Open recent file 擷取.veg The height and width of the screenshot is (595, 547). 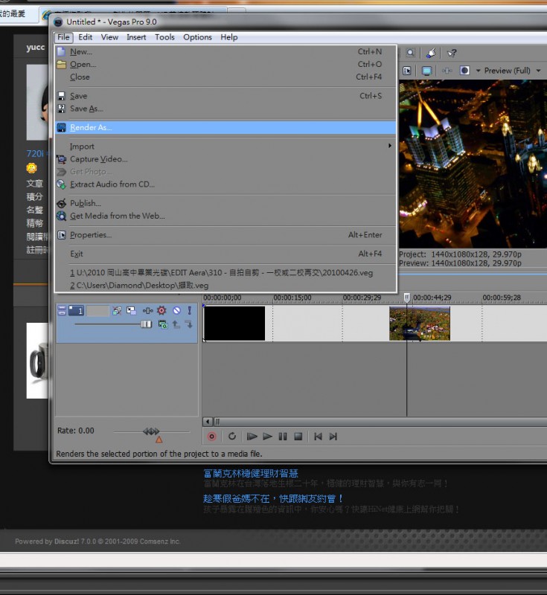141,285
